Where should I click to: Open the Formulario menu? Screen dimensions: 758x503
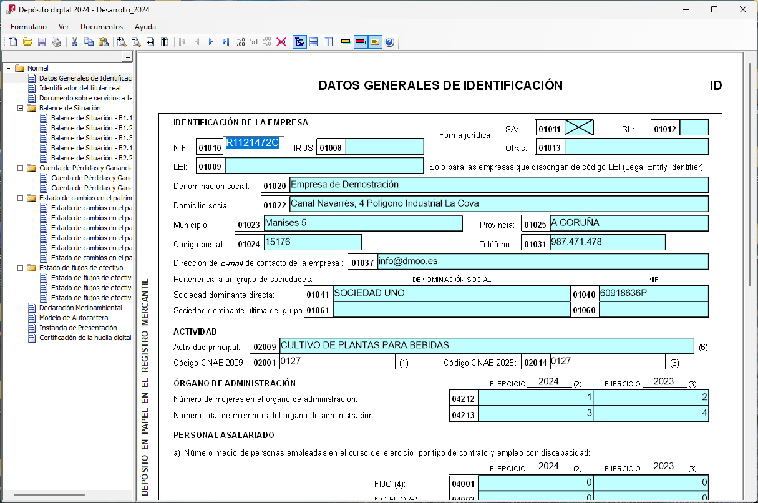(27, 27)
